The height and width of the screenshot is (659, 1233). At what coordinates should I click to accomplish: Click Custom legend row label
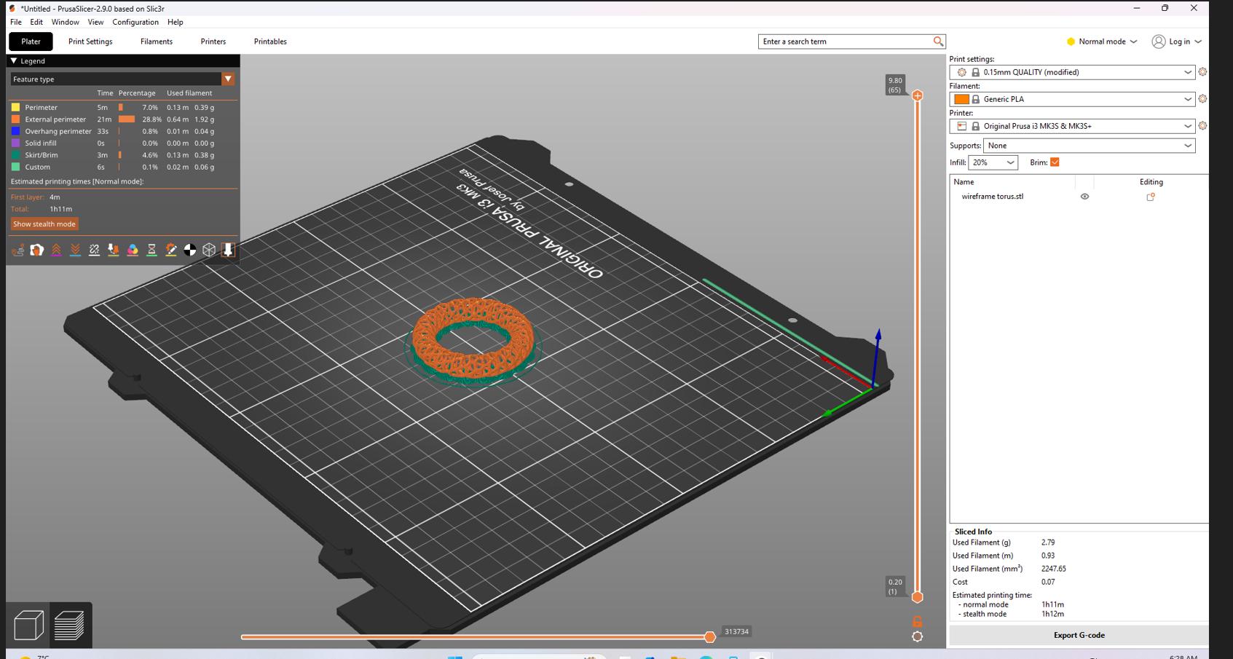(38, 167)
